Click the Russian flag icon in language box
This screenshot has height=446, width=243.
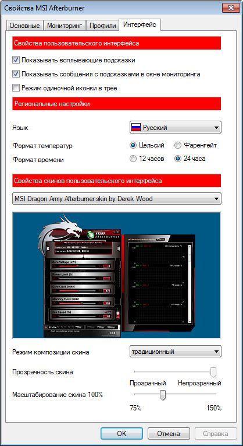[x=135, y=128]
